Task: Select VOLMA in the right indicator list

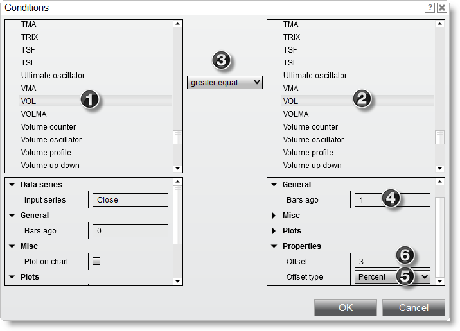Action: 296,114
